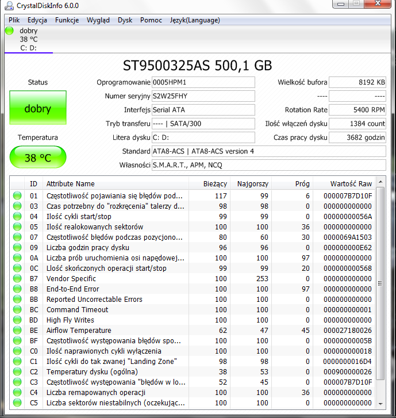
Task: Click status icon of attribute 01 row
Action: pos(17,195)
